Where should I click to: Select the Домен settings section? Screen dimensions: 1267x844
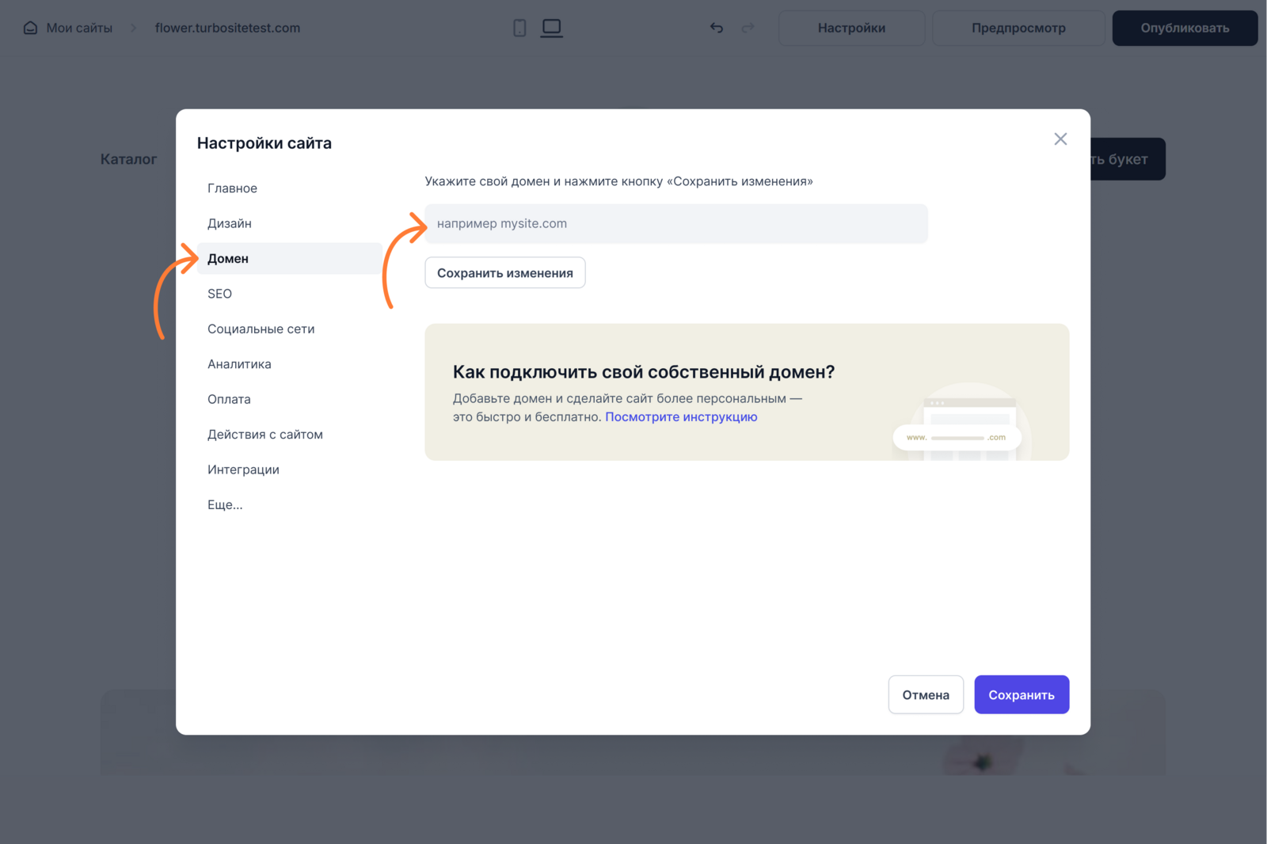[x=228, y=259]
